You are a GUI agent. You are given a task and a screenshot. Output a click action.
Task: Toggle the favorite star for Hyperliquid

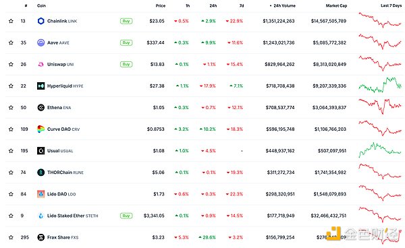pos(11,86)
